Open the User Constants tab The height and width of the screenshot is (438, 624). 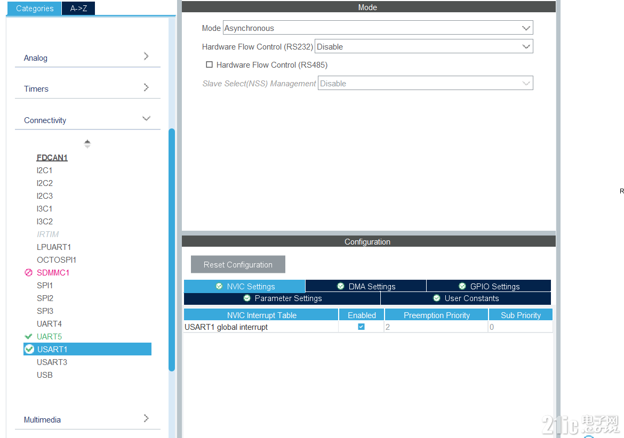click(466, 298)
